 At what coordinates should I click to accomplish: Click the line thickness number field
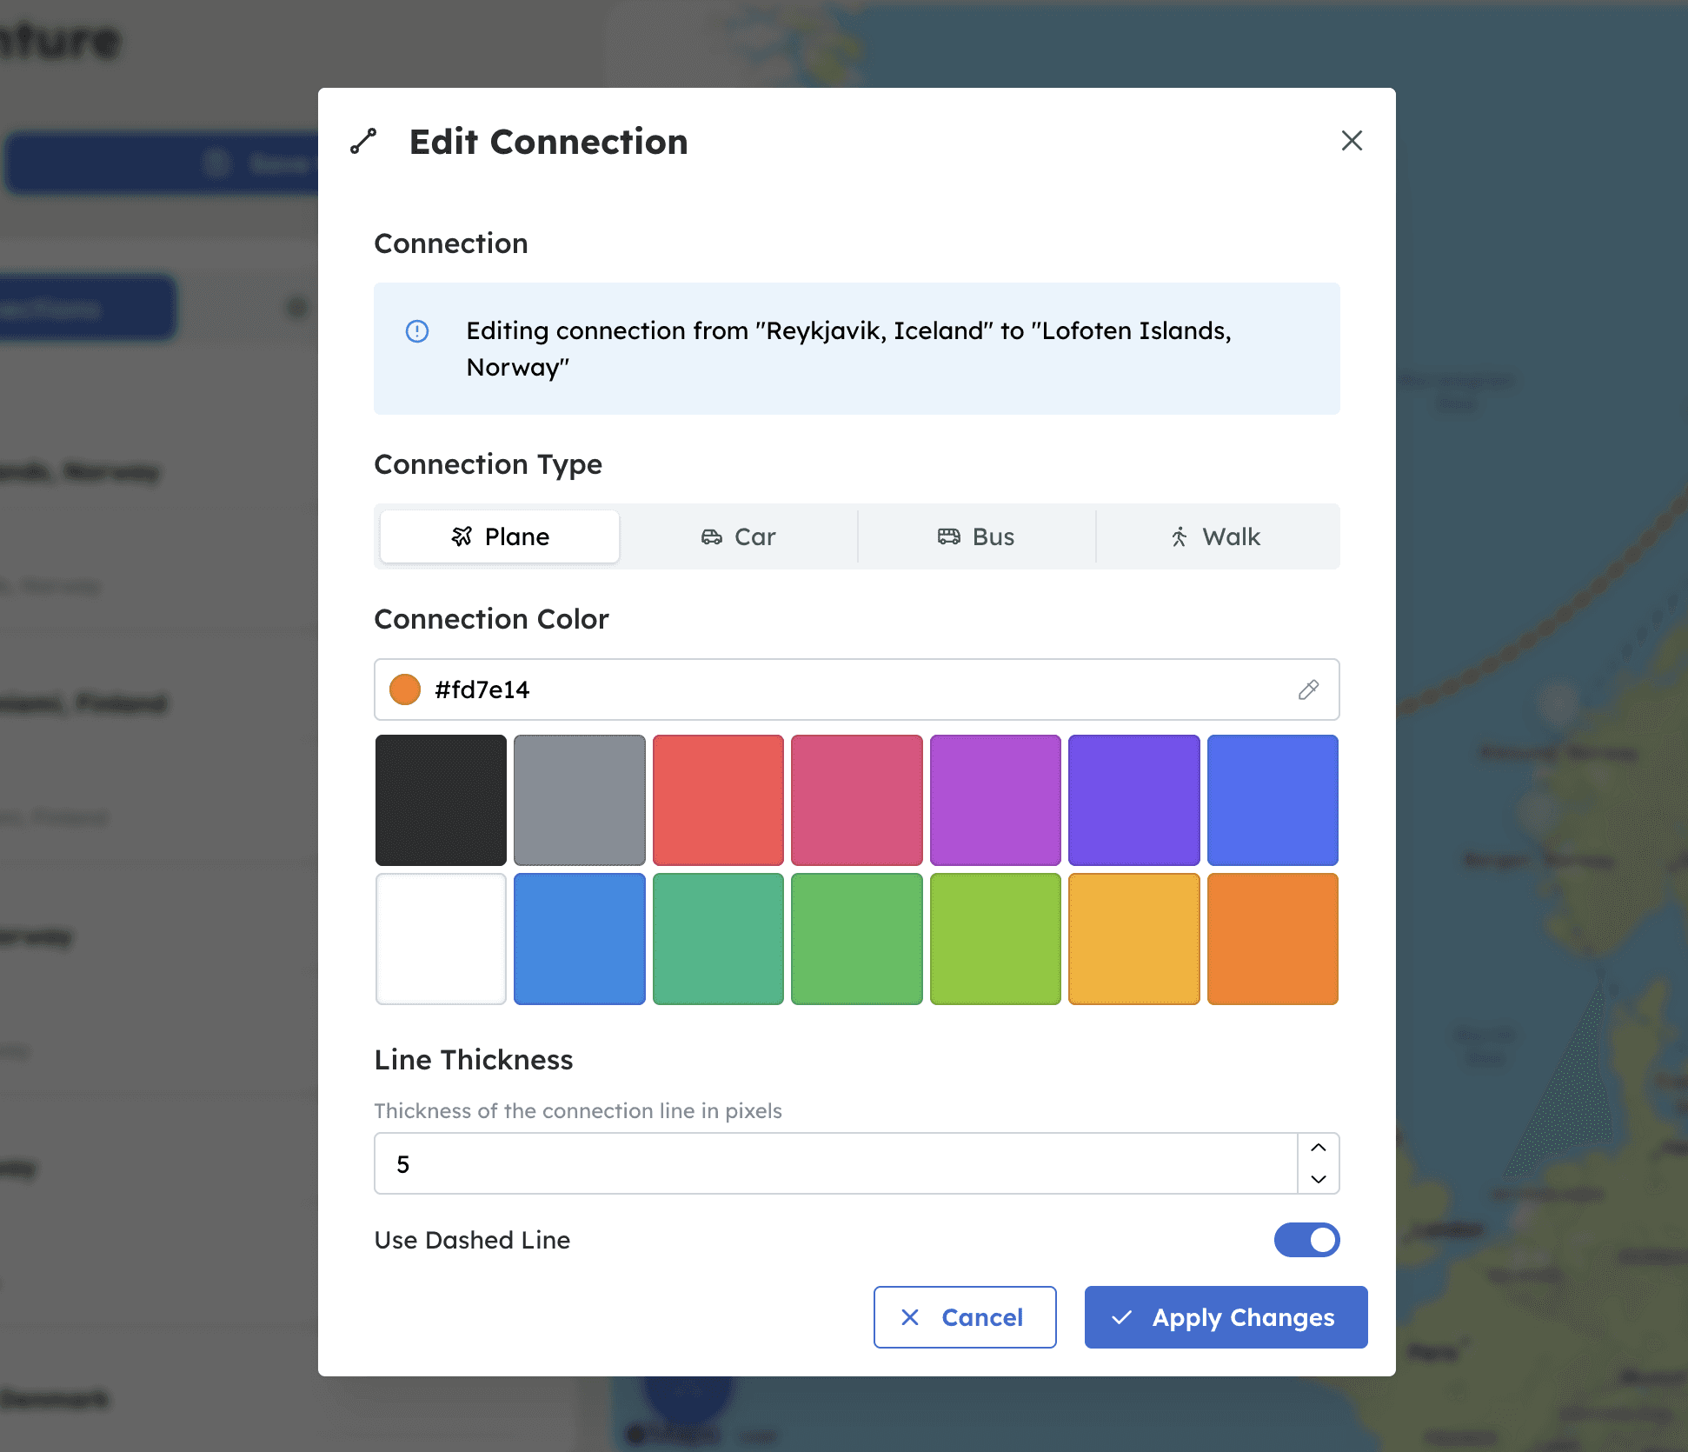click(x=834, y=1163)
